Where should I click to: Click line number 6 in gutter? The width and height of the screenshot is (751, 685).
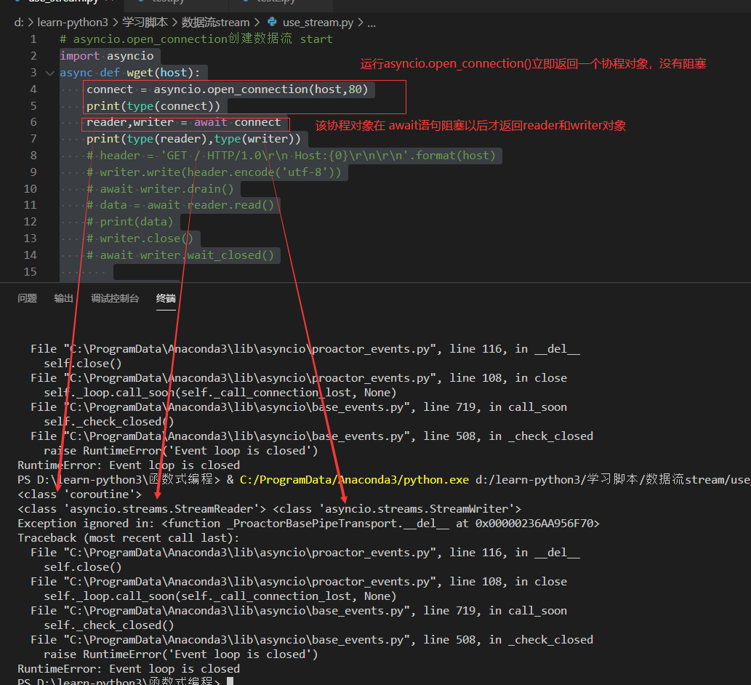coord(33,122)
